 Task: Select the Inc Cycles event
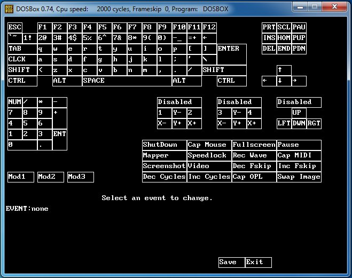pyautogui.click(x=209, y=177)
